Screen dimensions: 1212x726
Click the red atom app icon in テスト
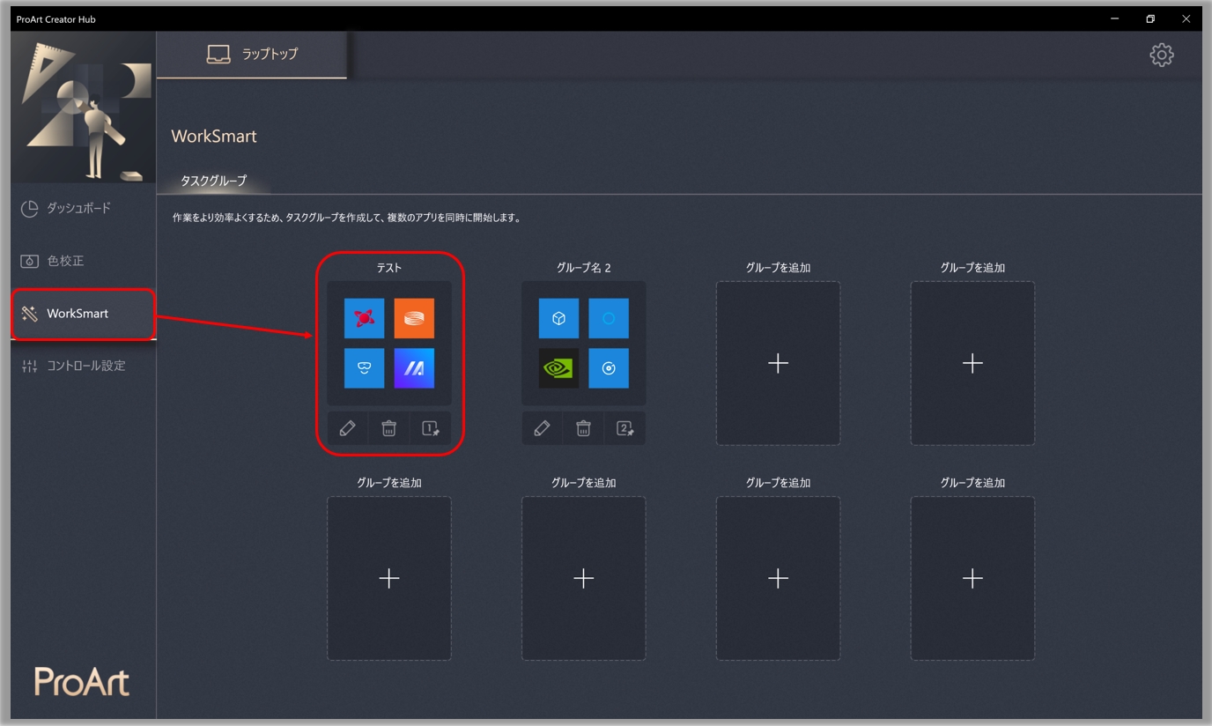pyautogui.click(x=364, y=319)
